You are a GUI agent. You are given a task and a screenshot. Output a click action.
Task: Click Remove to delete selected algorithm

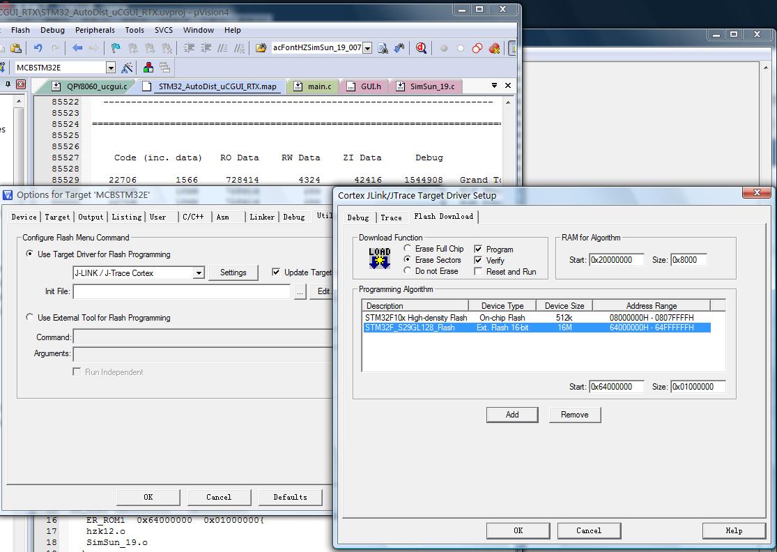tap(575, 415)
